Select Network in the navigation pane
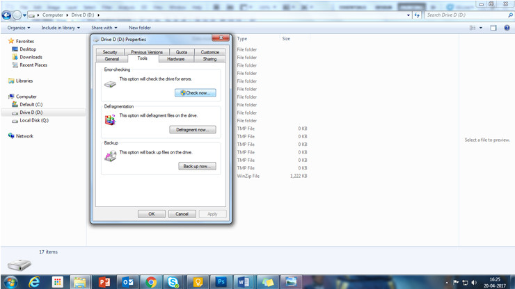515x289 pixels. (x=24, y=136)
